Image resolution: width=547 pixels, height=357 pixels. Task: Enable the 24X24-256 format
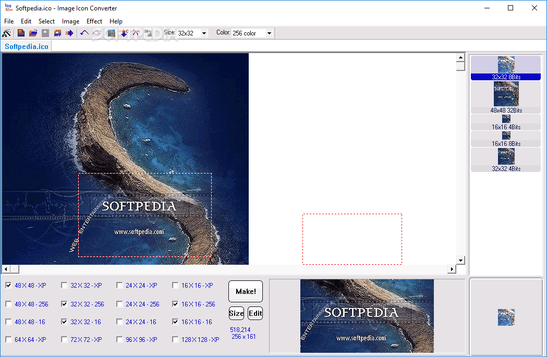point(119,304)
